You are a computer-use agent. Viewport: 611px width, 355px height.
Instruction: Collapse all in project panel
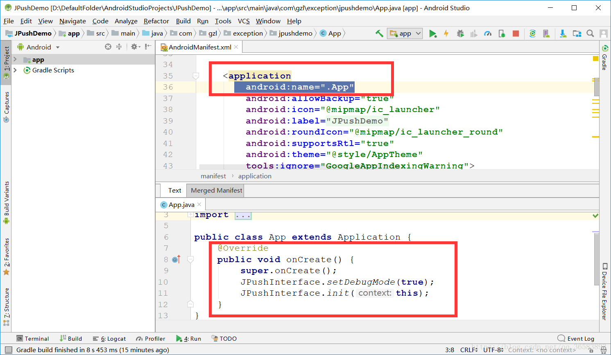tap(119, 47)
